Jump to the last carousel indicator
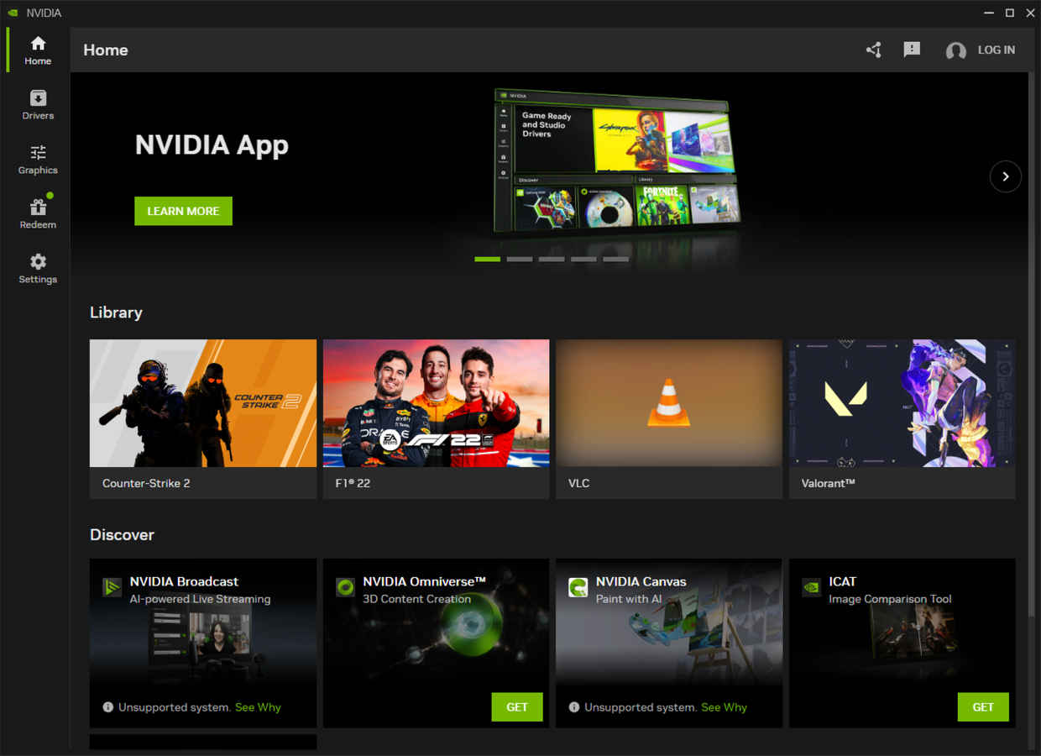This screenshot has width=1041, height=756. 615,260
